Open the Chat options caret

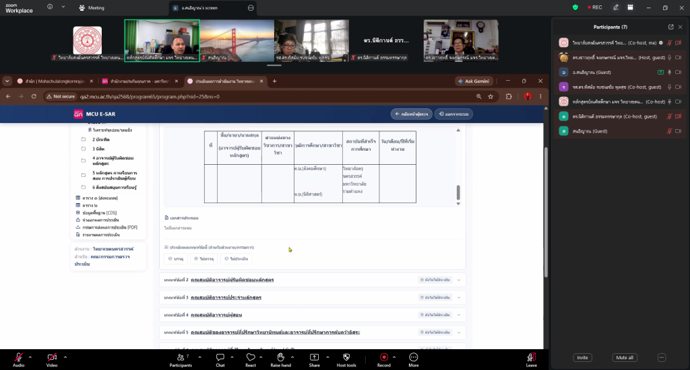tap(232, 357)
